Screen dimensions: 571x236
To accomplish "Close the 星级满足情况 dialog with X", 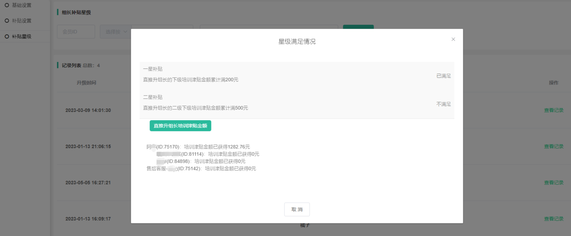I will click(453, 39).
